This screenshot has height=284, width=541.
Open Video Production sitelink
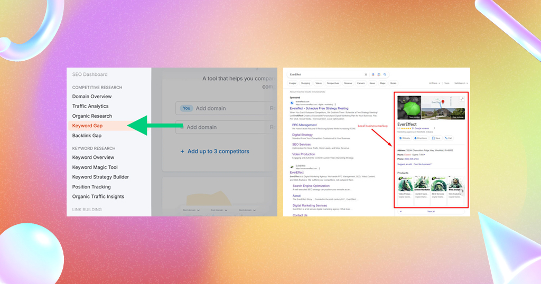[304, 155]
